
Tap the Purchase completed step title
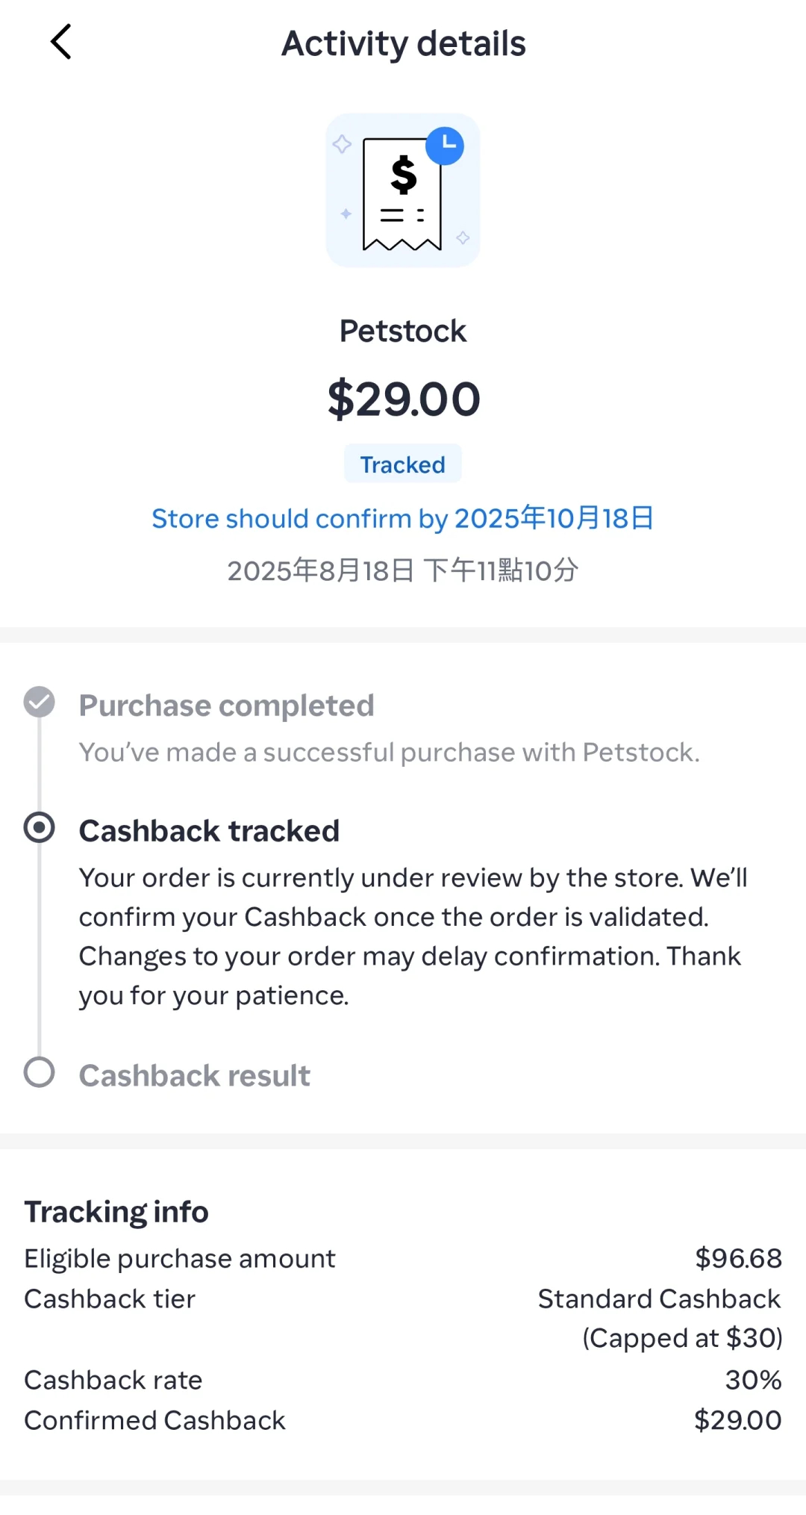(226, 706)
